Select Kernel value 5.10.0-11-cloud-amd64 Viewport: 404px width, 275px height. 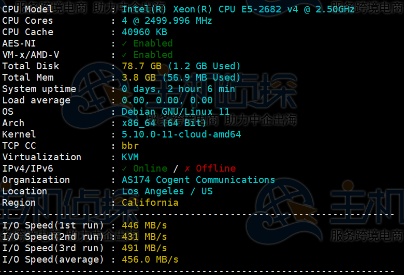pos(181,134)
